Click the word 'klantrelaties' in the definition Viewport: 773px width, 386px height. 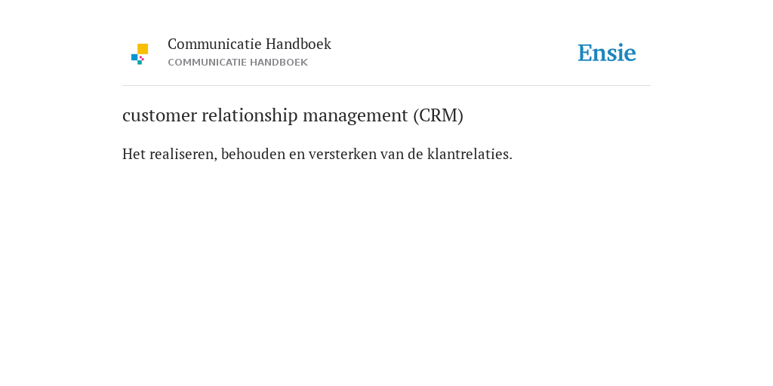[x=468, y=154]
